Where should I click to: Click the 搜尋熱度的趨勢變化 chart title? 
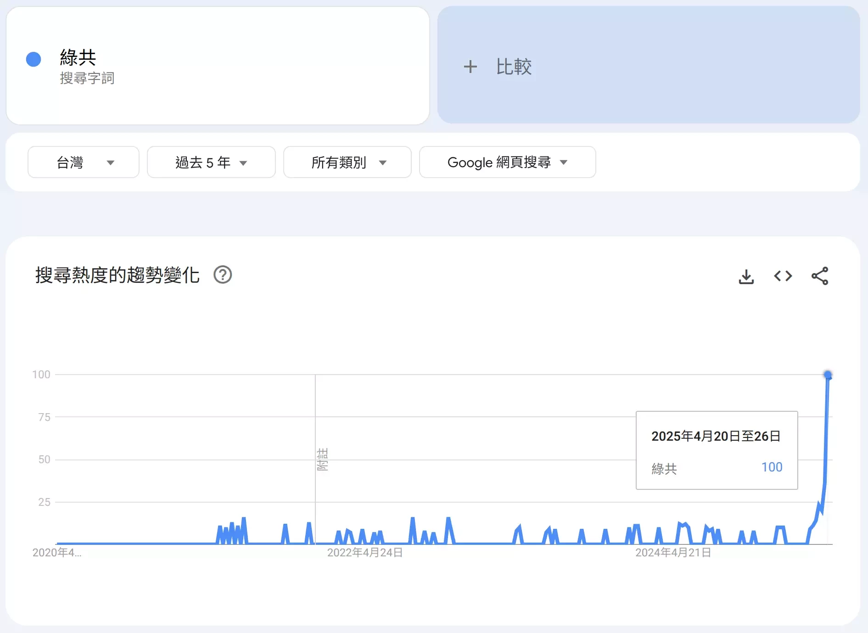coord(118,275)
